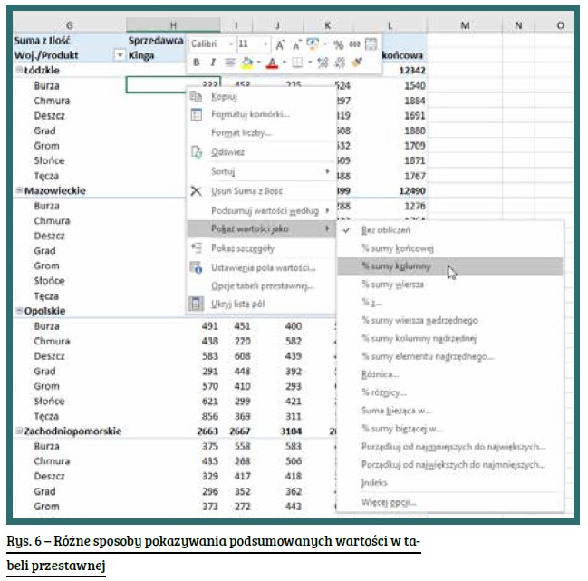The image size is (588, 581).
Task: Collapse the Łódzkie group
Action: coord(19,70)
